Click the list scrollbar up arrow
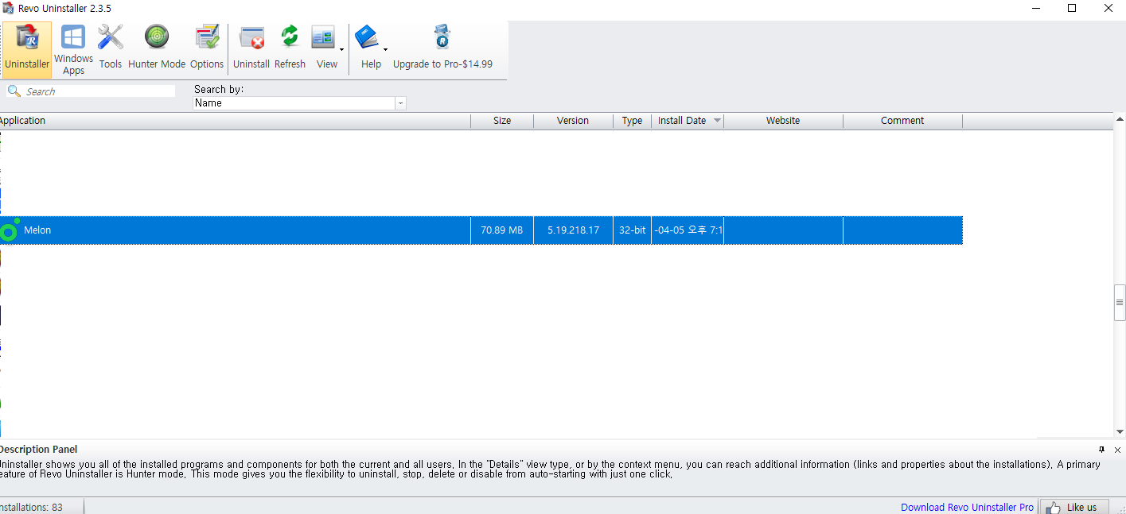The width and height of the screenshot is (1126, 514). (x=1120, y=120)
